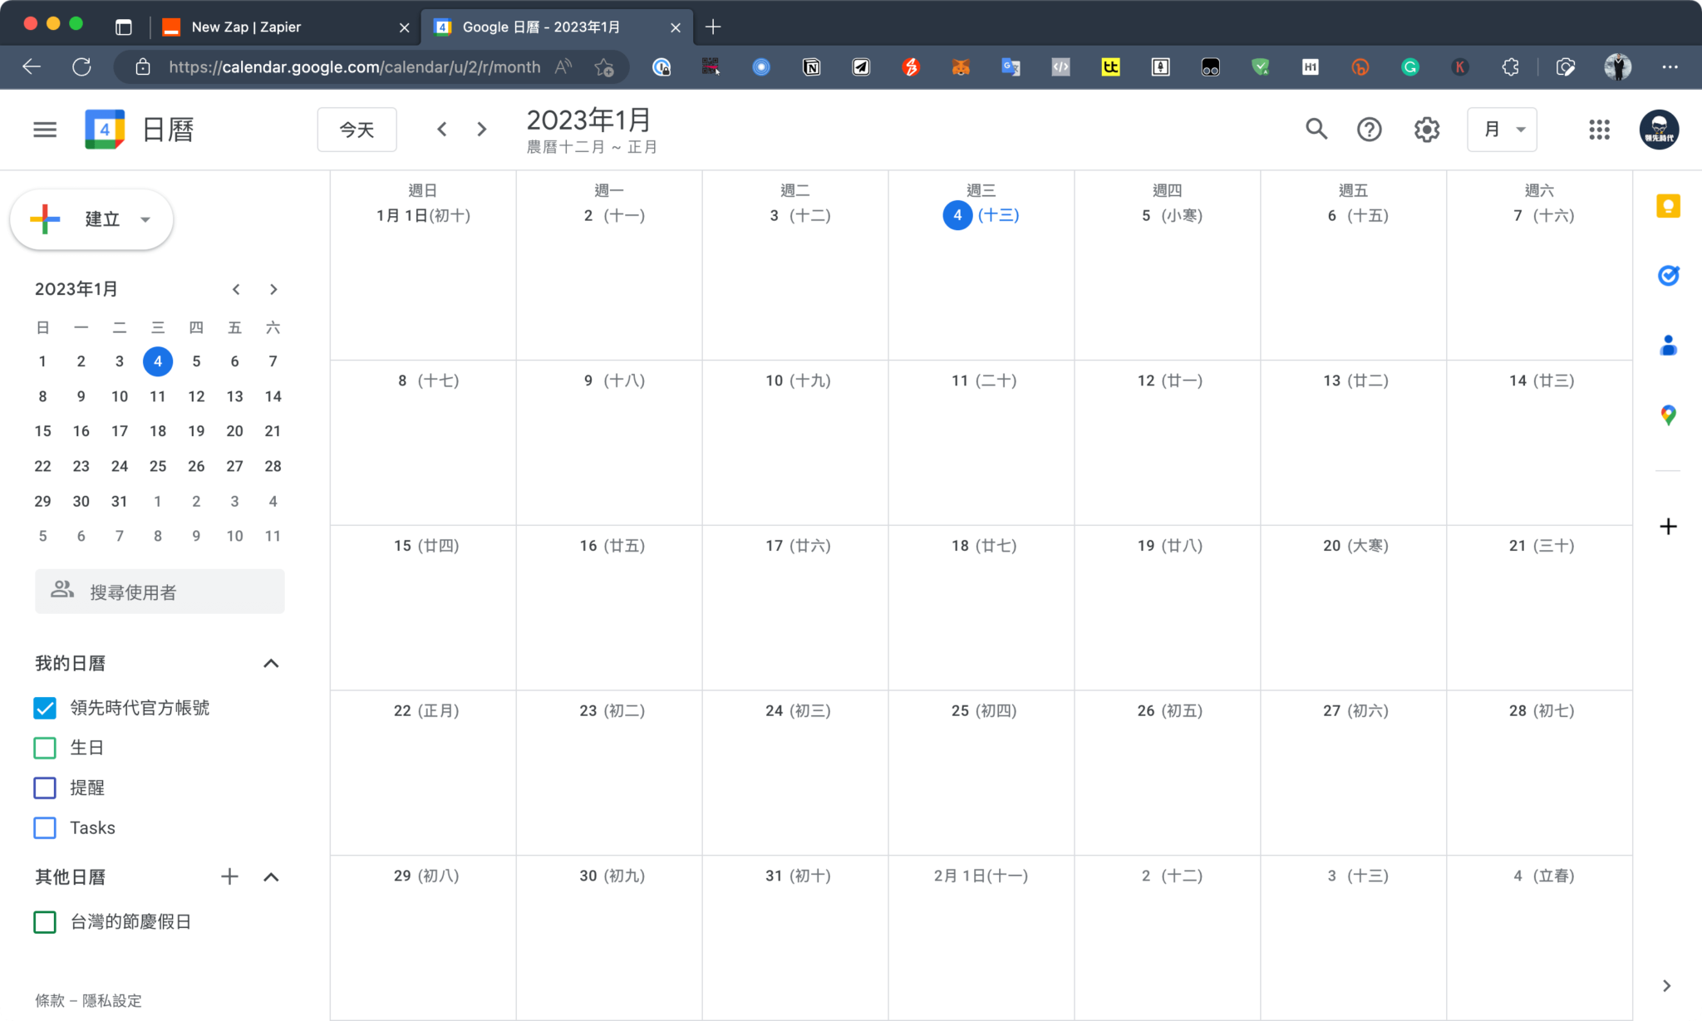Screen dimensions: 1702x1021
Task: Open the Help menu icon
Action: (1370, 129)
